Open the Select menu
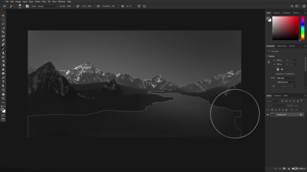 tap(37, 1)
